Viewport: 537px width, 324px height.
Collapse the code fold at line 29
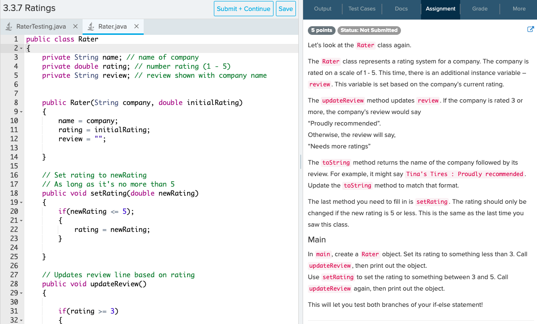[21, 293]
